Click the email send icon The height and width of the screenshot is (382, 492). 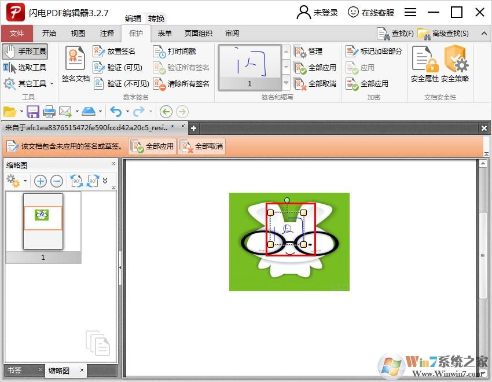(65, 112)
